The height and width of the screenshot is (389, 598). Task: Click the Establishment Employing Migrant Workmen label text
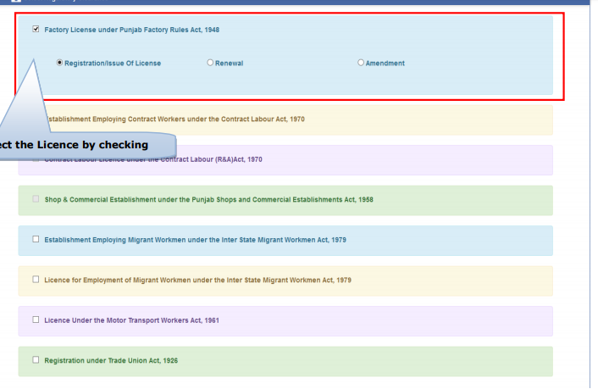point(195,240)
